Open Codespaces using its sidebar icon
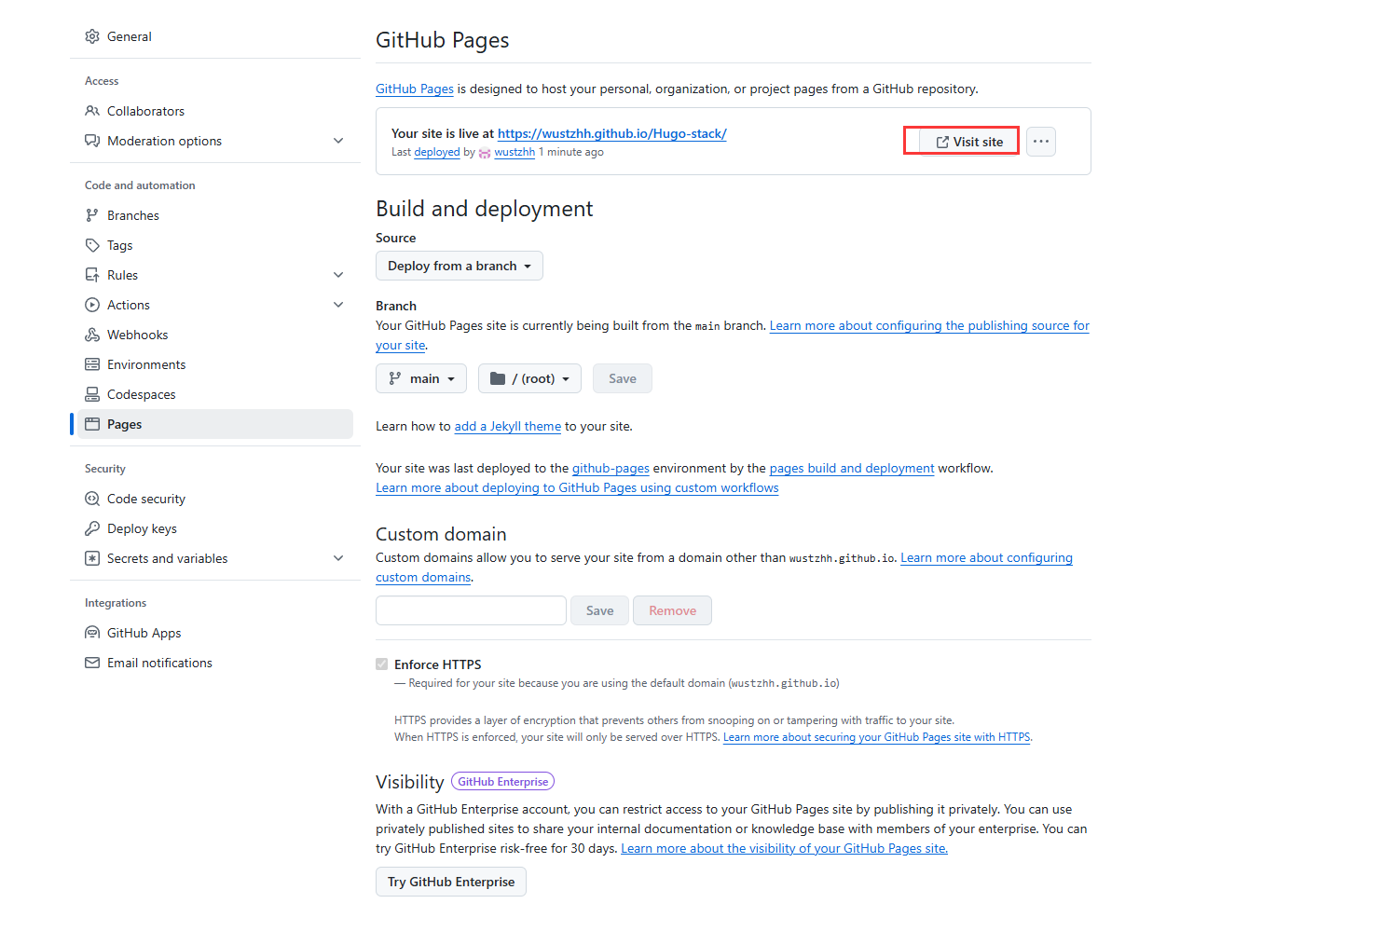Viewport: 1386px width, 931px height. (92, 394)
